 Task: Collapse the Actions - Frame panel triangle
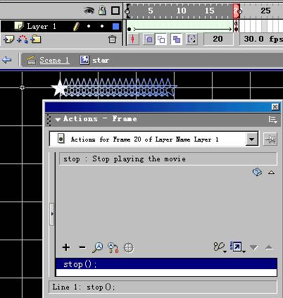click(58, 119)
